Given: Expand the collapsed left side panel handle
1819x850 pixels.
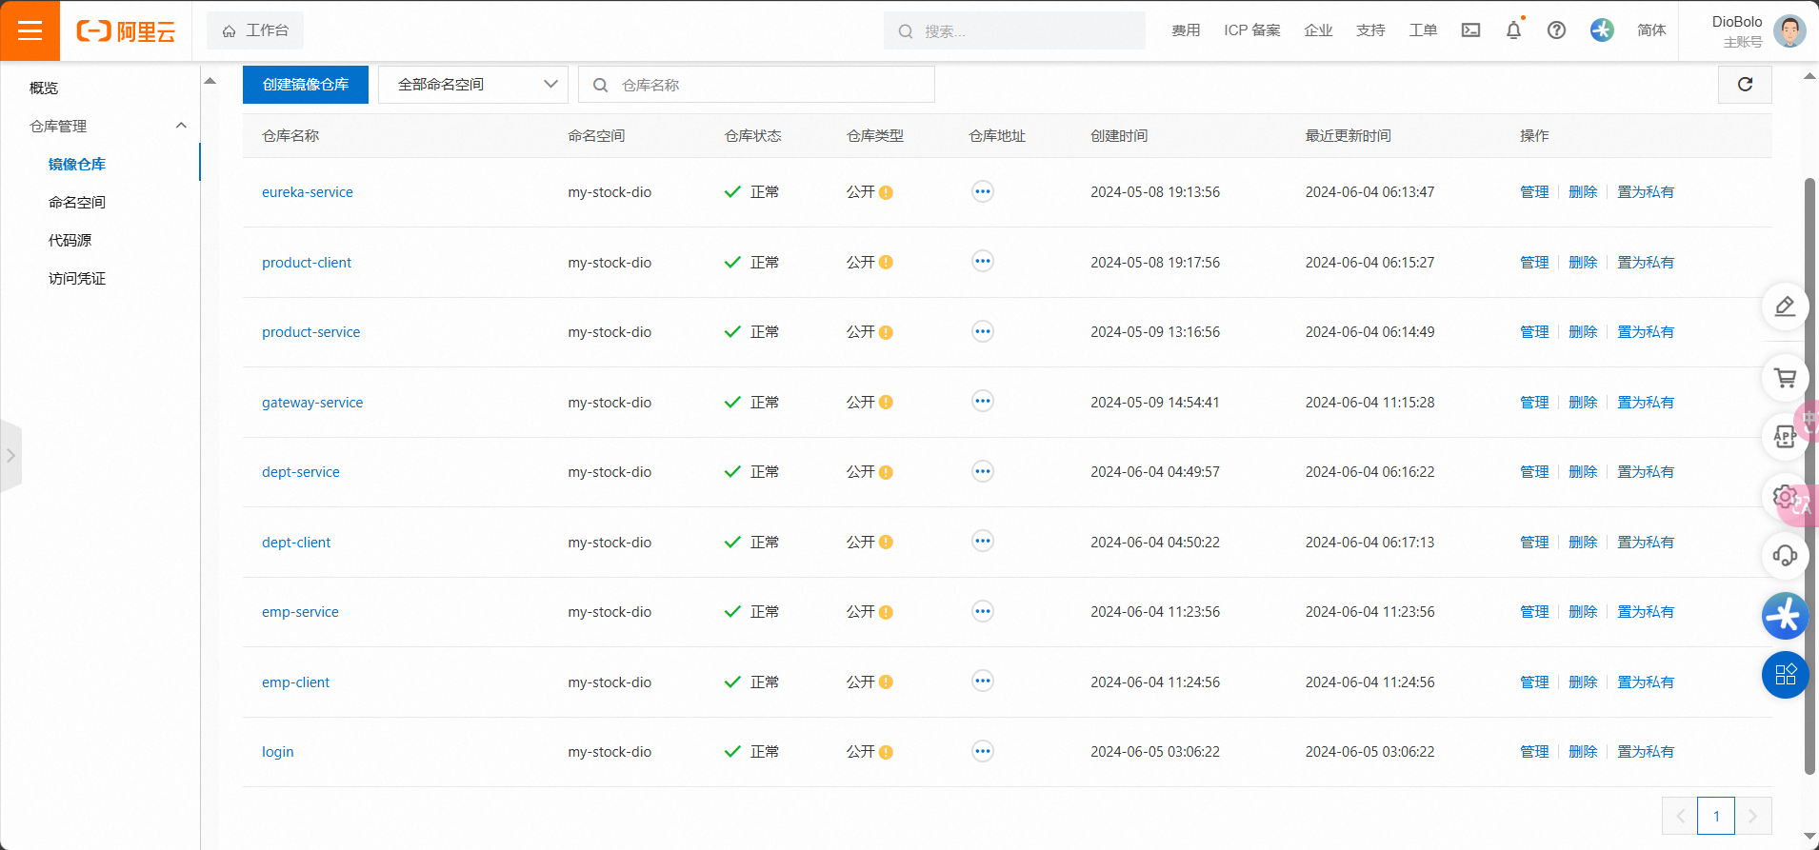Looking at the screenshot, I should click(10, 456).
